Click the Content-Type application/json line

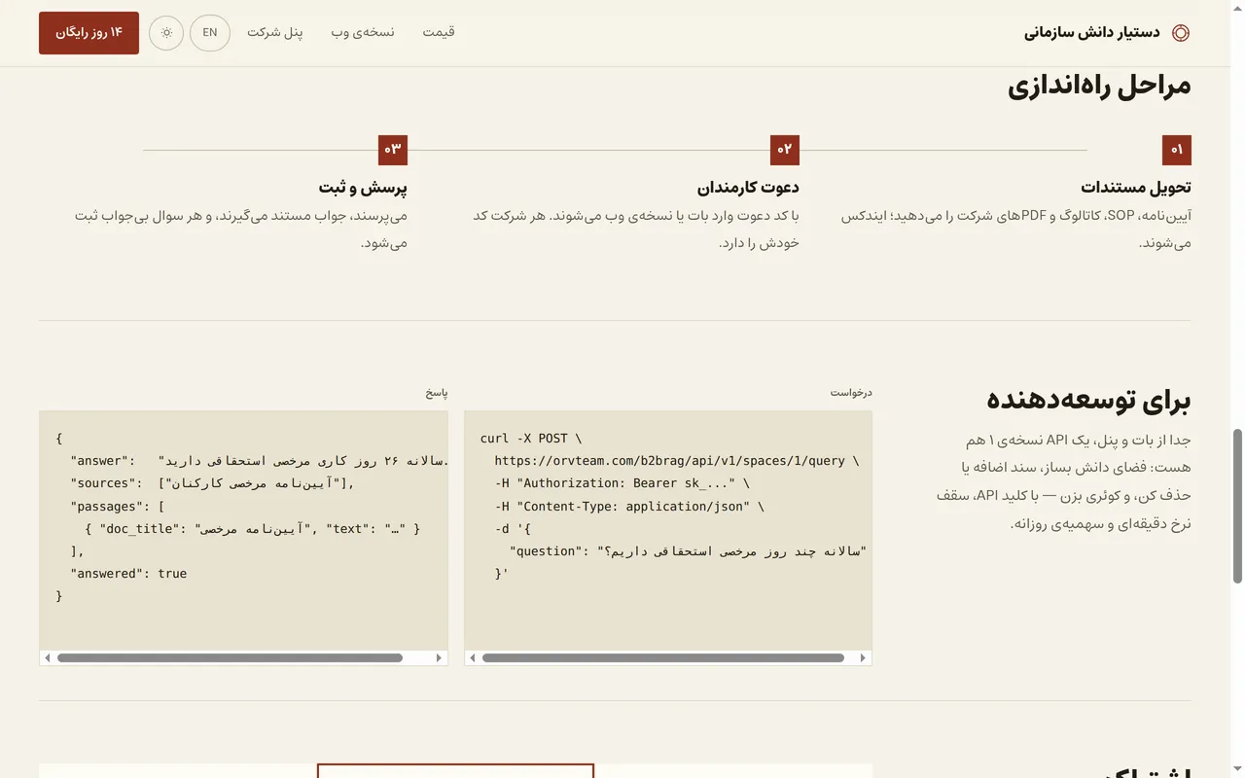[628, 506]
